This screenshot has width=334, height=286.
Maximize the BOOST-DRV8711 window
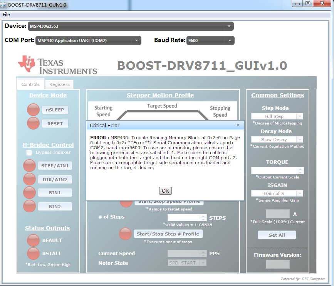coord(308,3)
